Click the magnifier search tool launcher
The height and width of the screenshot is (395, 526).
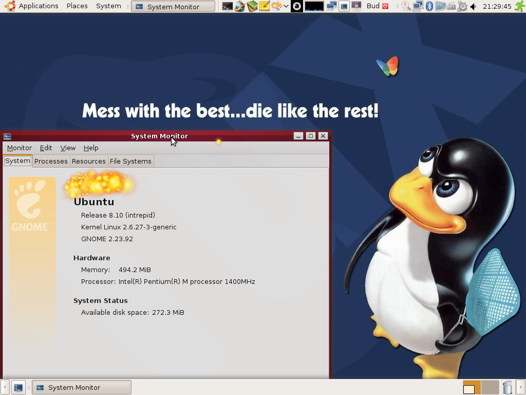pos(277,6)
